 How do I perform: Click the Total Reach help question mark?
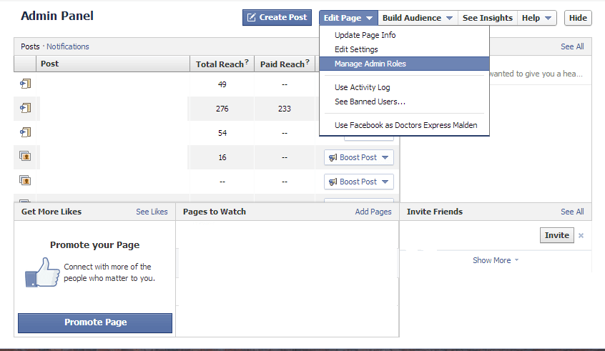247,63
